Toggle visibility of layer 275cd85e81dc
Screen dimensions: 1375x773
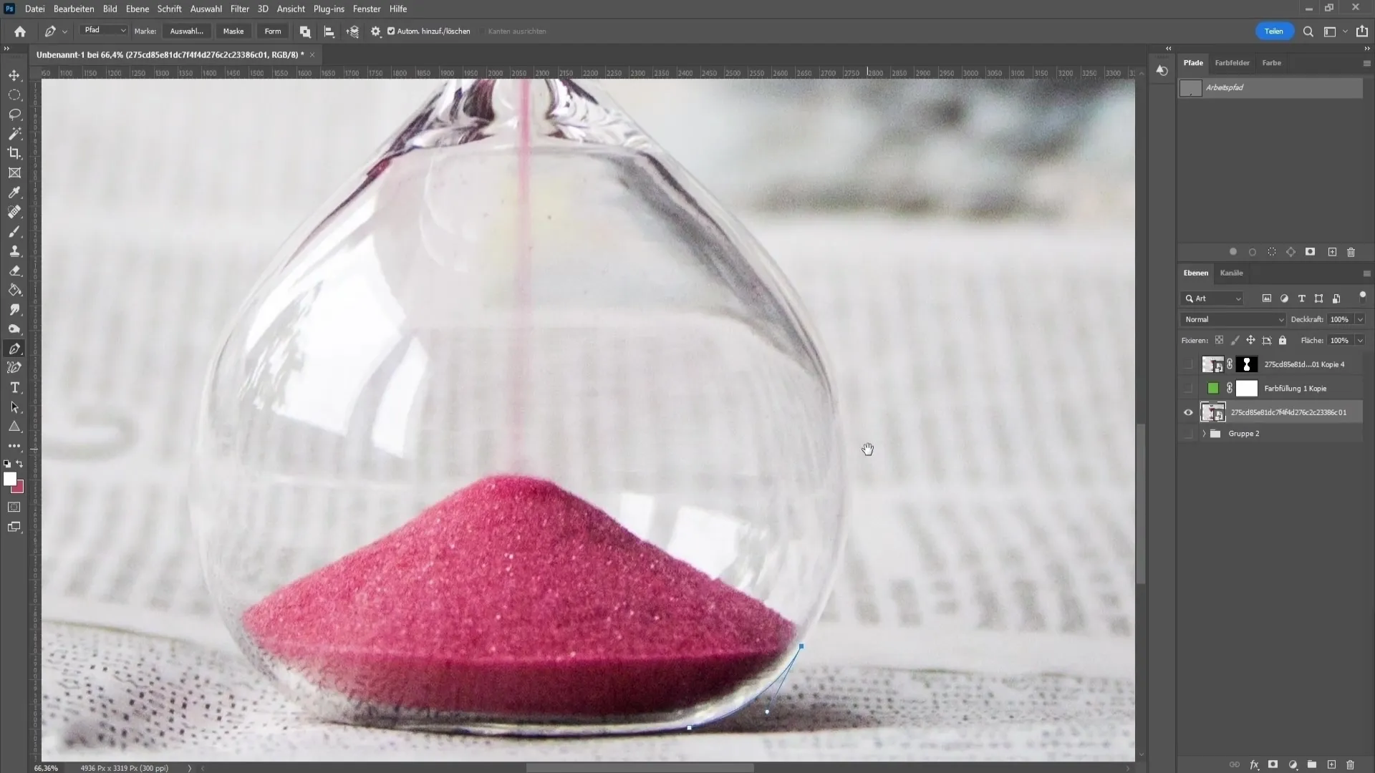coord(1189,412)
